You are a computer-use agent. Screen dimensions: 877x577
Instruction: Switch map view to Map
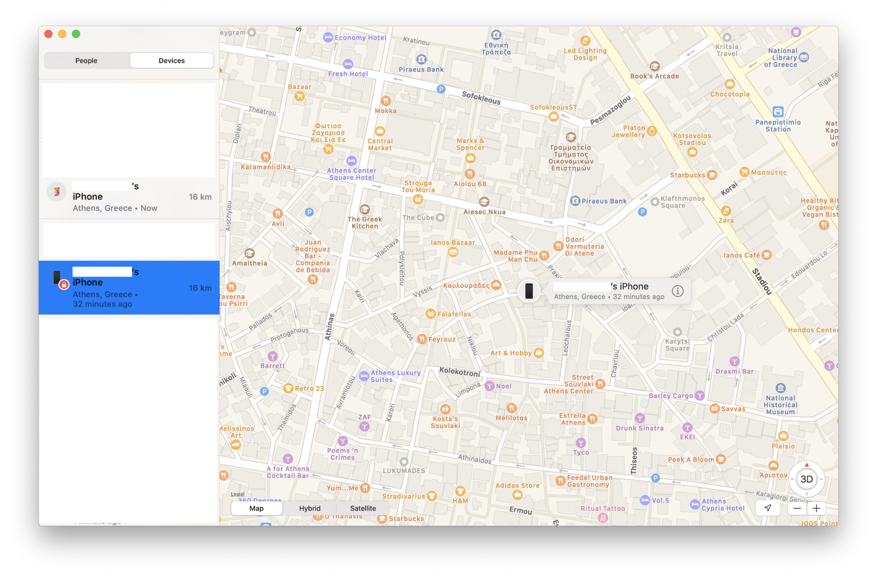coord(257,508)
